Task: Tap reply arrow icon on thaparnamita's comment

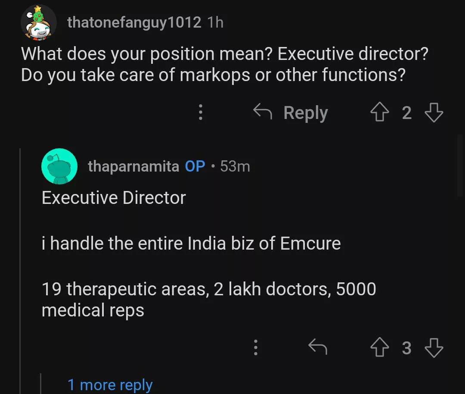Action: point(318,347)
